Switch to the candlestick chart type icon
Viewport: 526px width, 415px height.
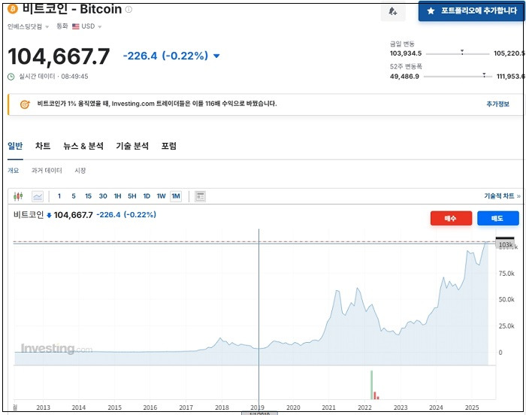pyautogui.click(x=18, y=196)
